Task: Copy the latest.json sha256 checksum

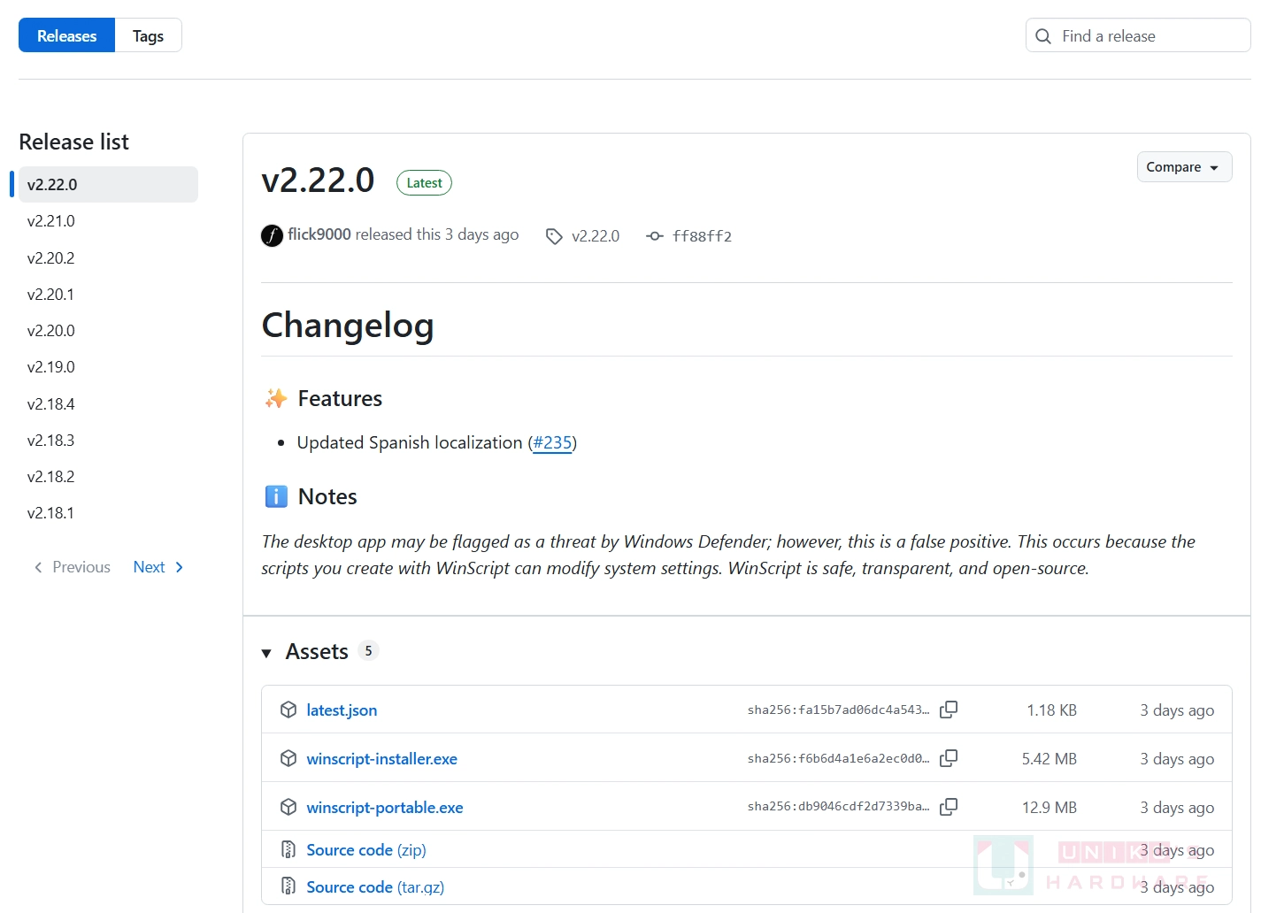Action: [x=949, y=710]
